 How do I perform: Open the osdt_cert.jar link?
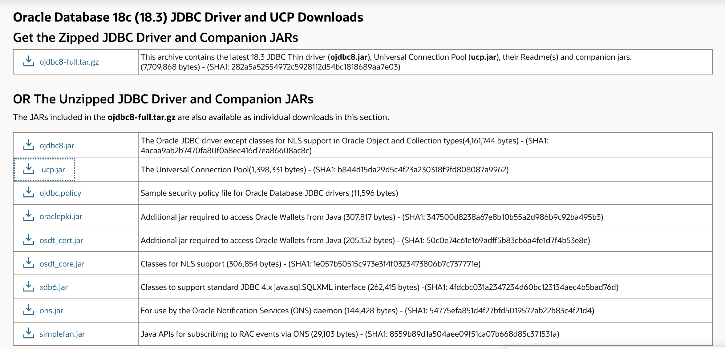[61, 241]
